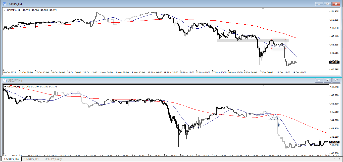Maximize the USDJPY,H4 chart window
The width and height of the screenshot is (343, 162).
tap(327, 4)
